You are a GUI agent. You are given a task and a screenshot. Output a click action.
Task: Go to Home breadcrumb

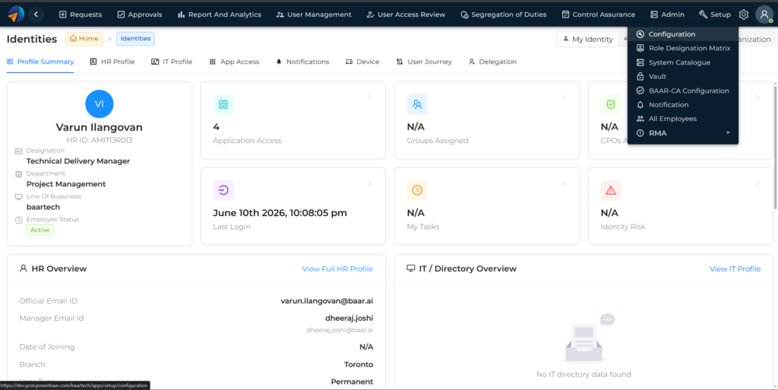tap(84, 39)
